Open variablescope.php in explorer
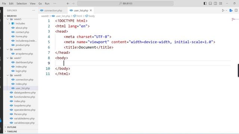This screenshot has height=134, width=239. 24,123
